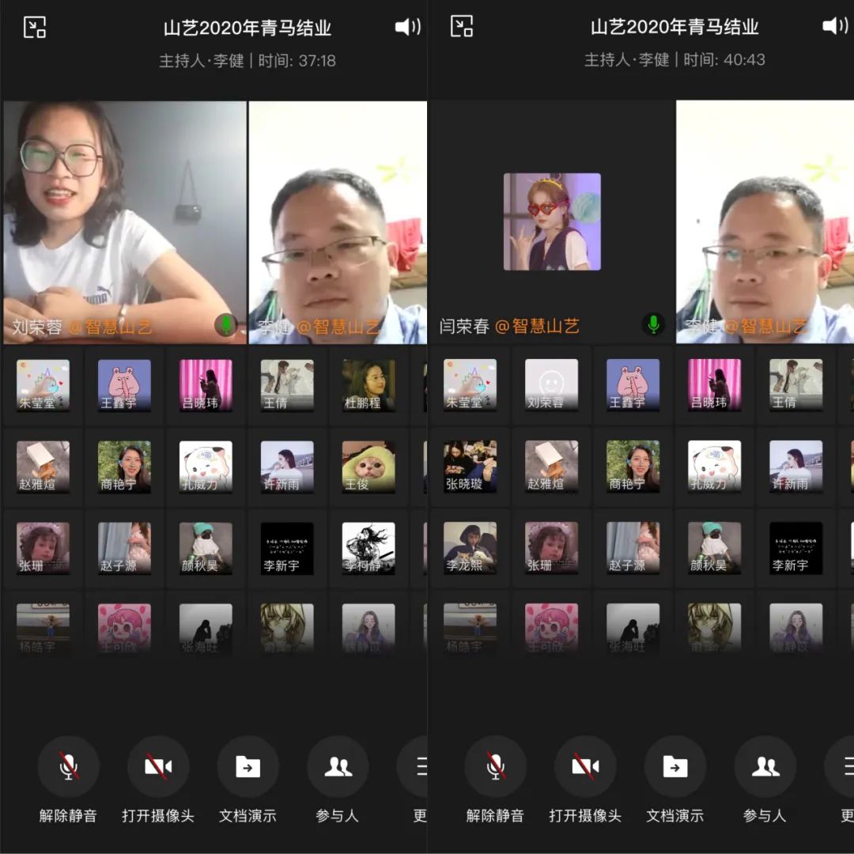Toggle the speaker output in the 37:18 screen

click(408, 27)
